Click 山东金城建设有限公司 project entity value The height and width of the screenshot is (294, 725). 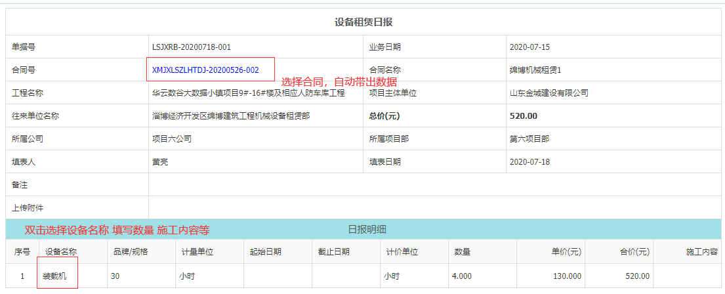click(549, 93)
